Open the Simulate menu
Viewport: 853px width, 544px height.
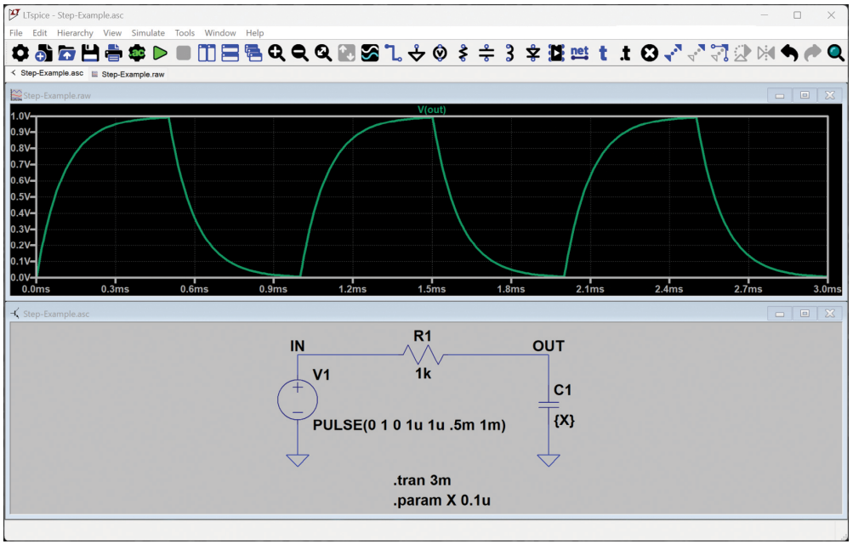click(x=148, y=33)
